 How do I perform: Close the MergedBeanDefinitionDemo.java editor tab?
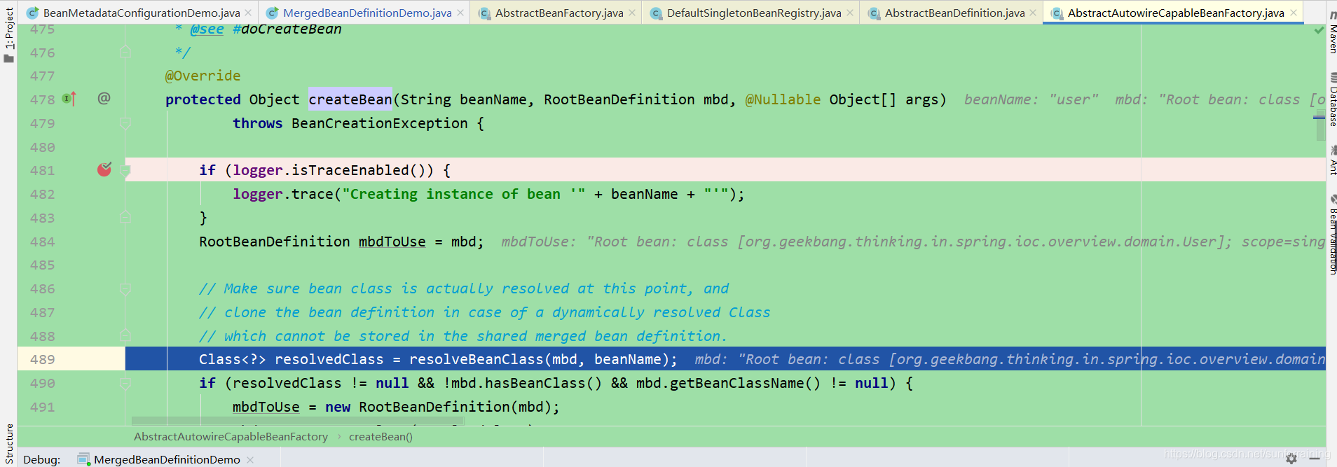pyautogui.click(x=460, y=13)
